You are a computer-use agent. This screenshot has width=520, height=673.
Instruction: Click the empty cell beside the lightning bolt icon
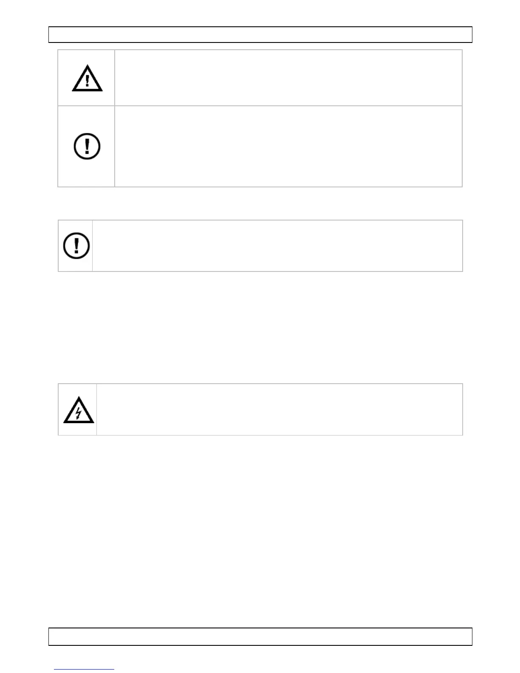[279, 410]
